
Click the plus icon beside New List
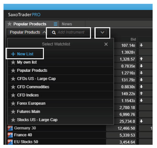13,54
